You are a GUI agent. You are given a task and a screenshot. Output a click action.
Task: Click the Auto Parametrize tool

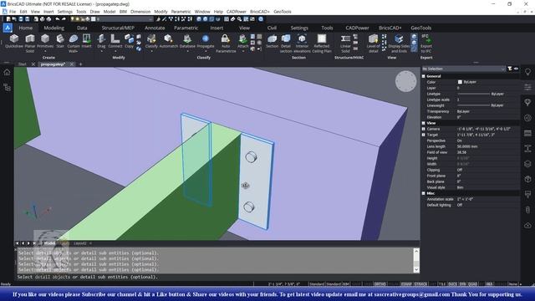(226, 43)
